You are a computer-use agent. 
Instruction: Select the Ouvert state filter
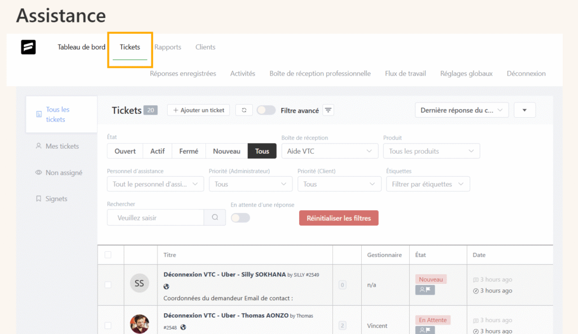click(125, 151)
